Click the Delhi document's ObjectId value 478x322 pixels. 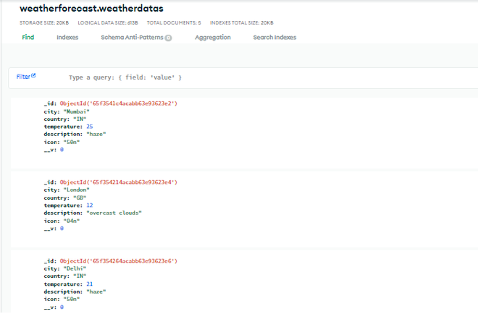119,260
